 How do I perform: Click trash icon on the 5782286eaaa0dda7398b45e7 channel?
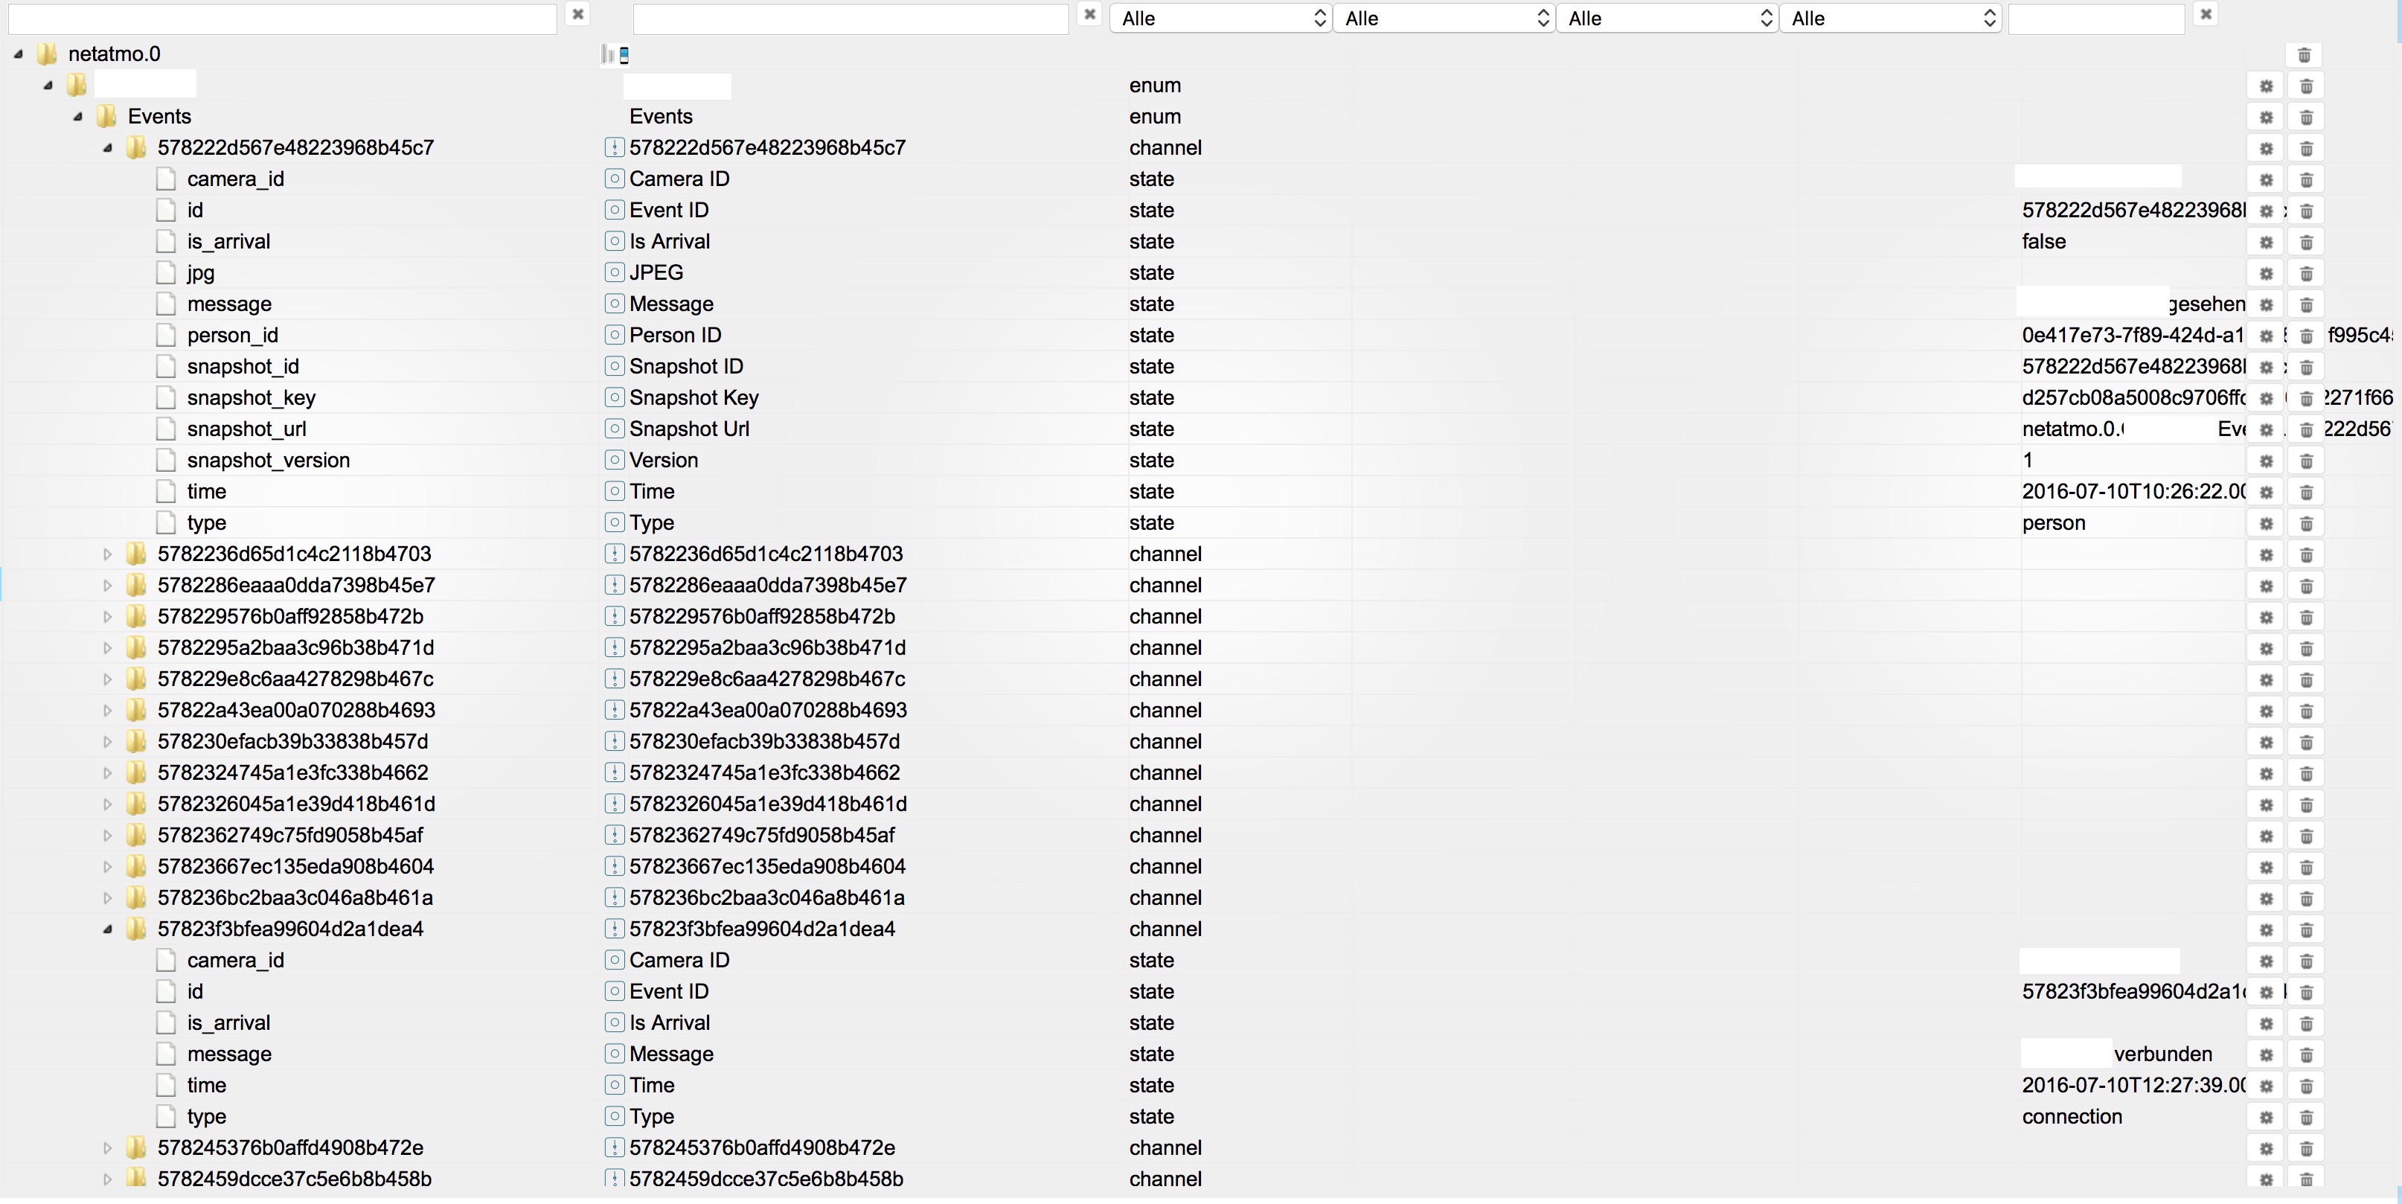pyautogui.click(x=2306, y=586)
